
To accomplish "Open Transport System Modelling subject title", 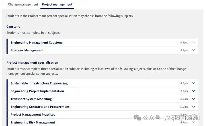I will (x=31, y=99).
